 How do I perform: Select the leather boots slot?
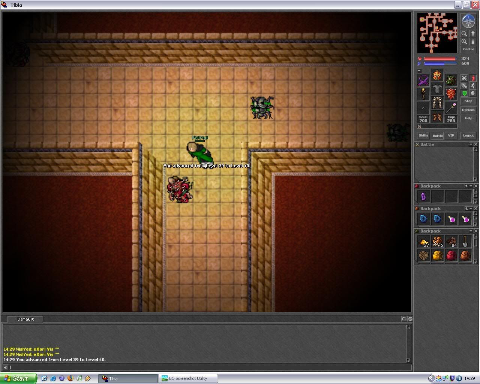[x=437, y=117]
